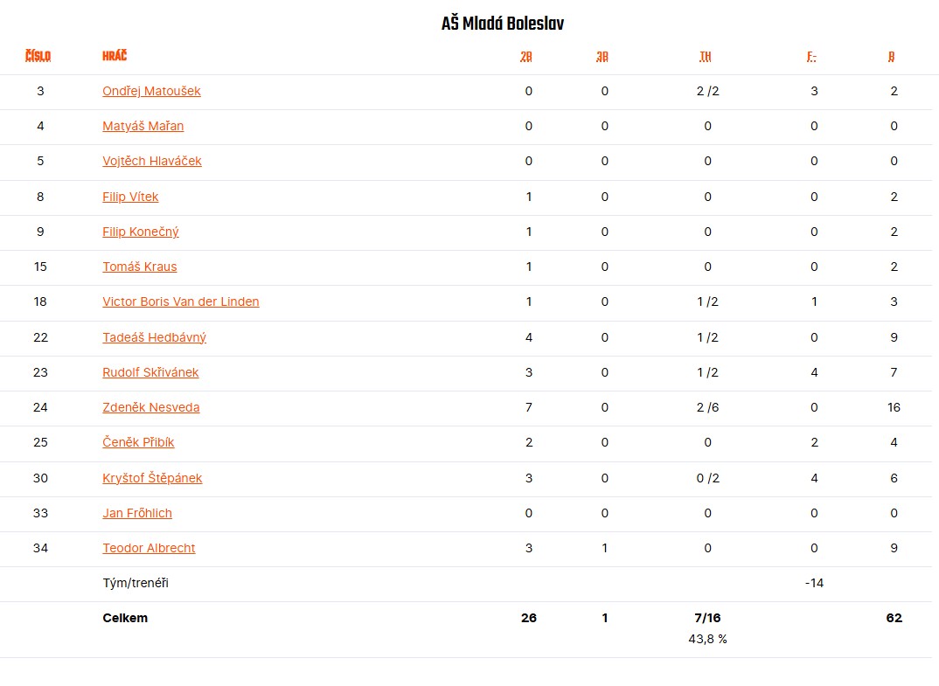The image size is (939, 686).
Task: Open Ondřej Matoušek's player profile
Action: tap(151, 91)
